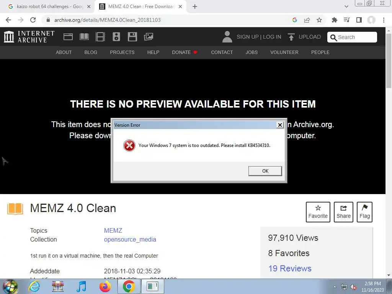Open the Video film strip icon

click(x=100, y=37)
